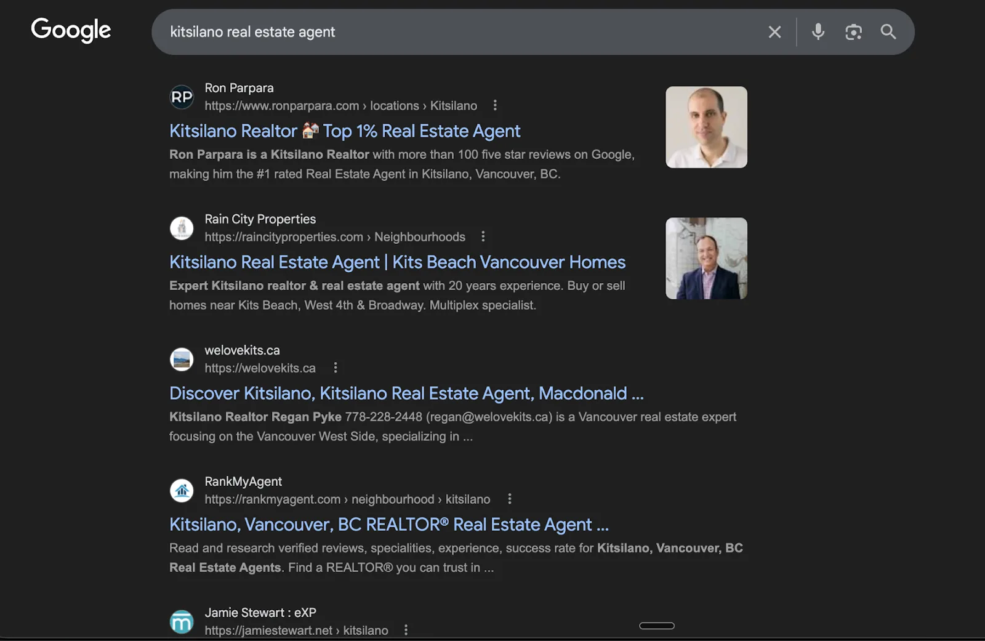The height and width of the screenshot is (641, 985).
Task: Click the jamiestewart.net kitsilano URL
Action: click(296, 631)
